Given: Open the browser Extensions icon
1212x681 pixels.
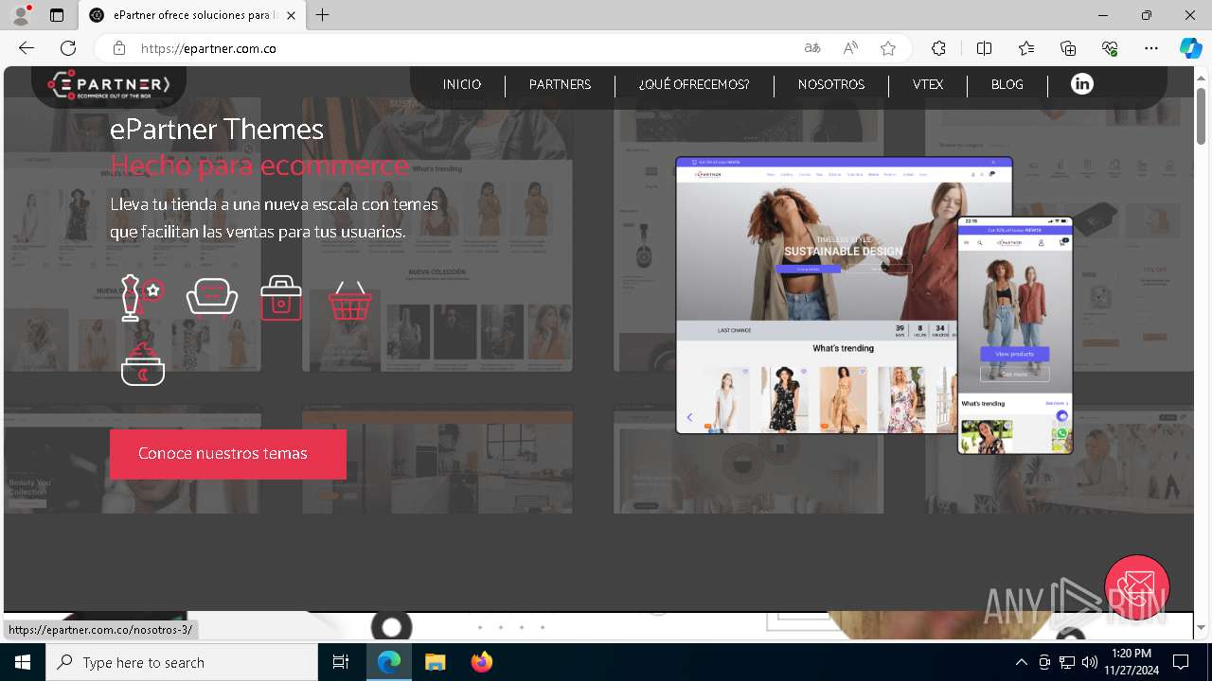Looking at the screenshot, I should [x=938, y=48].
